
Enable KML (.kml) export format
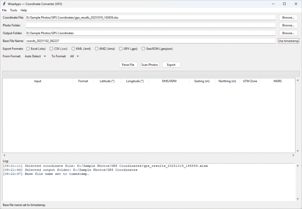73,49
